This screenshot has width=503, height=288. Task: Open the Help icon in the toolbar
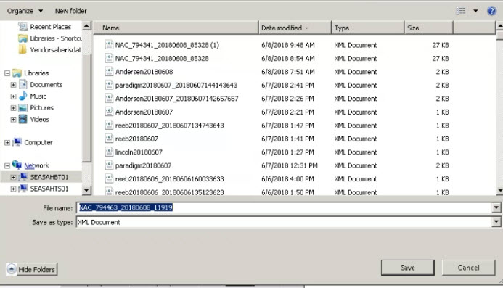click(491, 11)
